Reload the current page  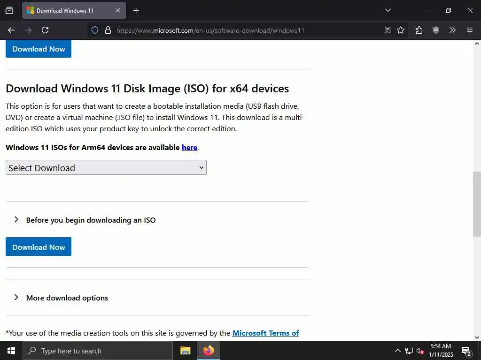(45, 30)
